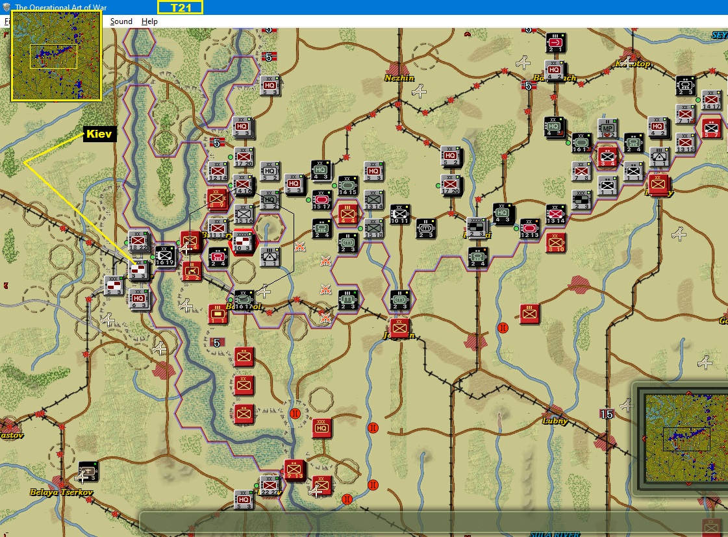The width and height of the screenshot is (728, 537).
Task: Open the Help menu
Action: tap(149, 21)
